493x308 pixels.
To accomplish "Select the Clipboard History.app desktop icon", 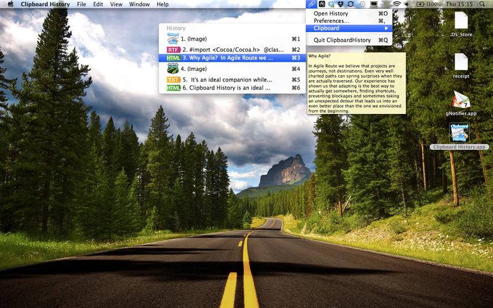I will pos(460,132).
